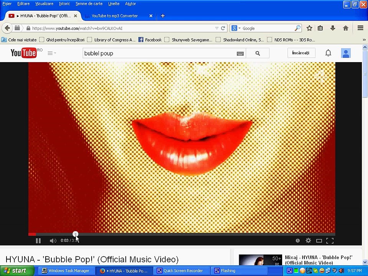Open Library of Congress bookmark
Image resolution: width=368 pixels, height=276 pixels.
coord(111,39)
